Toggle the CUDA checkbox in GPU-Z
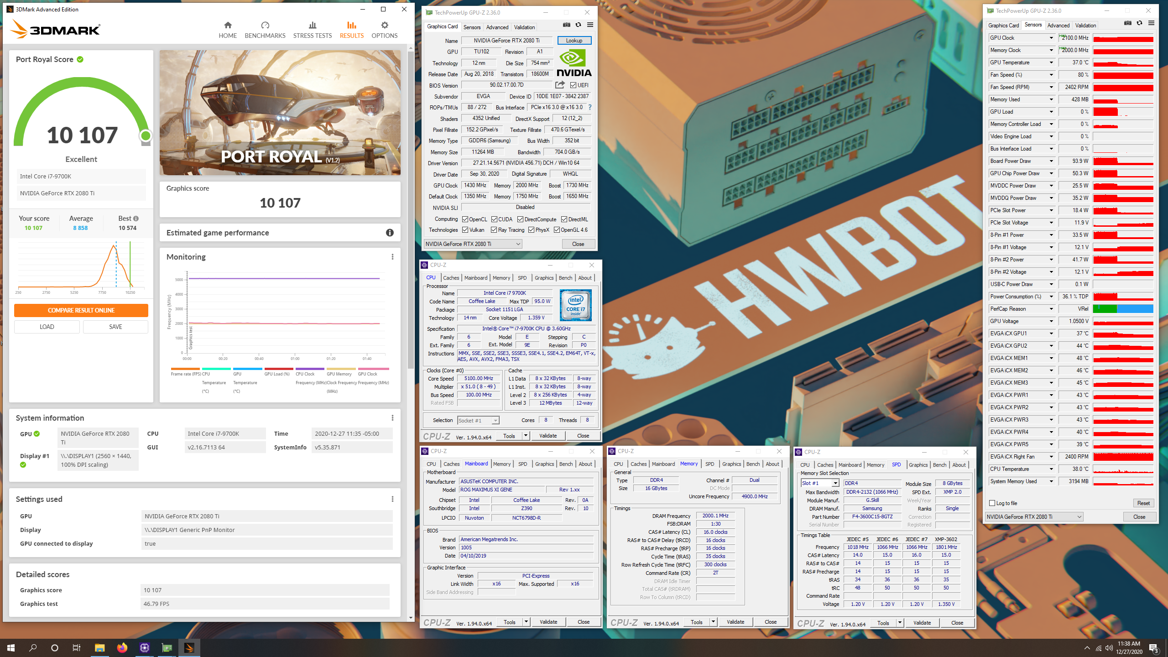The height and width of the screenshot is (657, 1168). pyautogui.click(x=494, y=219)
